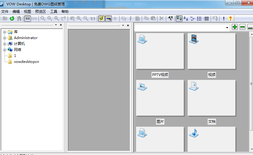Expand the 计算机 tree node

pyautogui.click(x=4, y=44)
